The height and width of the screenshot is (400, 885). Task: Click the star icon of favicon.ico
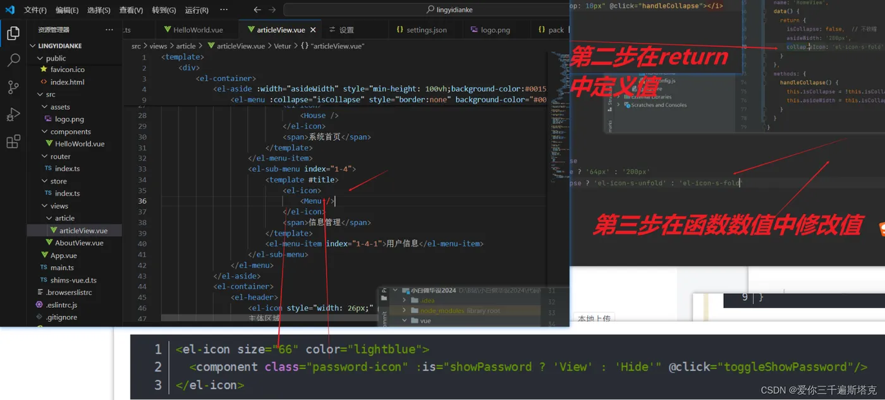point(44,70)
